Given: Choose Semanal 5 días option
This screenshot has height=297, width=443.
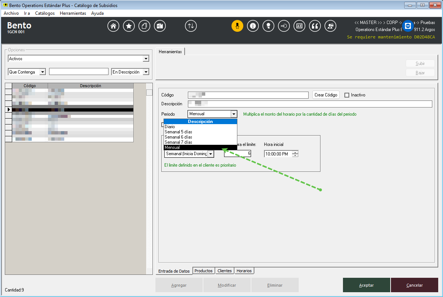Looking at the screenshot, I should pyautogui.click(x=200, y=132).
